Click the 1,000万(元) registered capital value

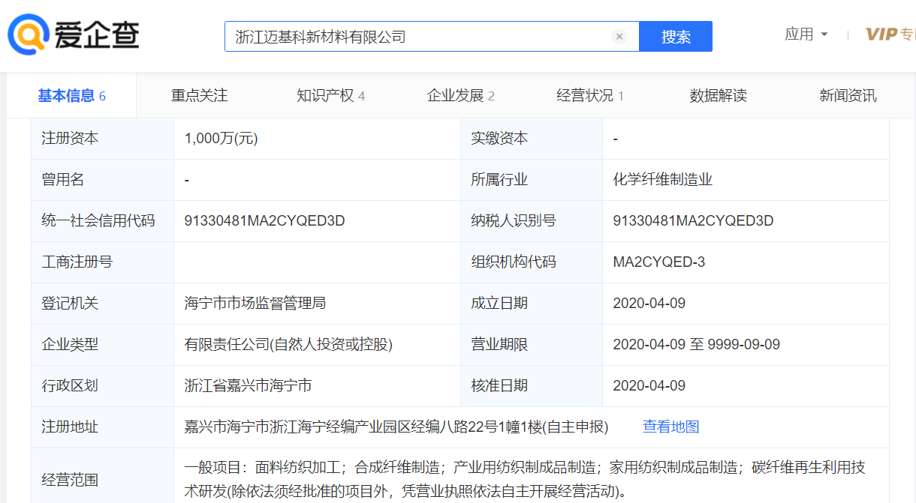pyautogui.click(x=221, y=139)
